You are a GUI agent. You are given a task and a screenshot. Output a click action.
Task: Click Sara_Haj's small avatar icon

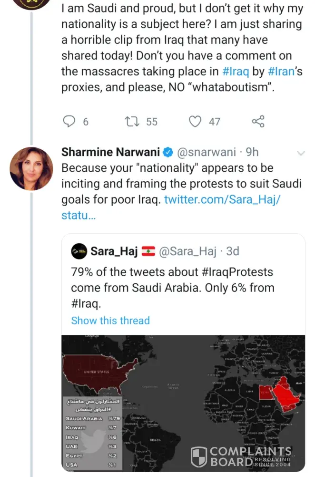tap(79, 251)
